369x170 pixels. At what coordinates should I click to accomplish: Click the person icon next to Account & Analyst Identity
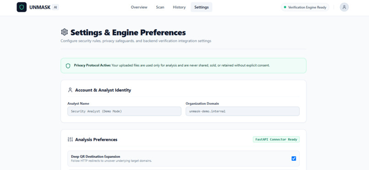[70, 90]
